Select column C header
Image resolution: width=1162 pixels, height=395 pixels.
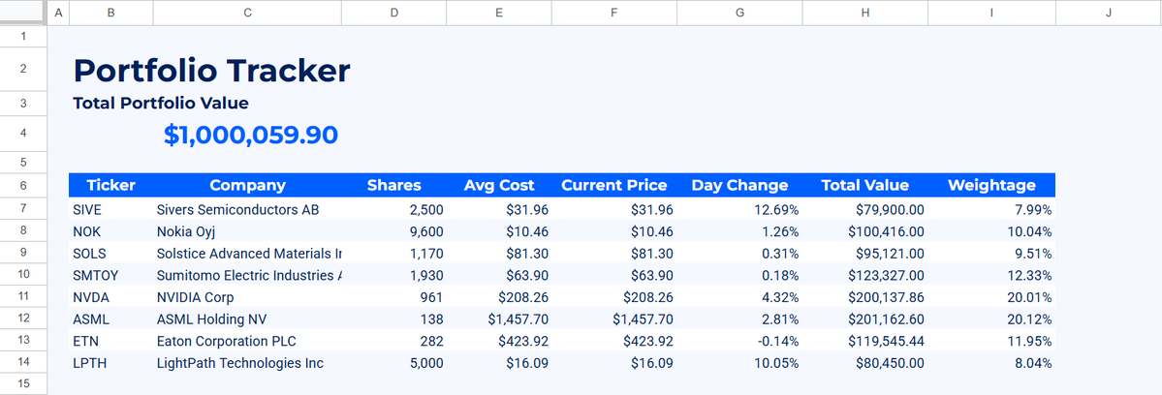tap(247, 13)
